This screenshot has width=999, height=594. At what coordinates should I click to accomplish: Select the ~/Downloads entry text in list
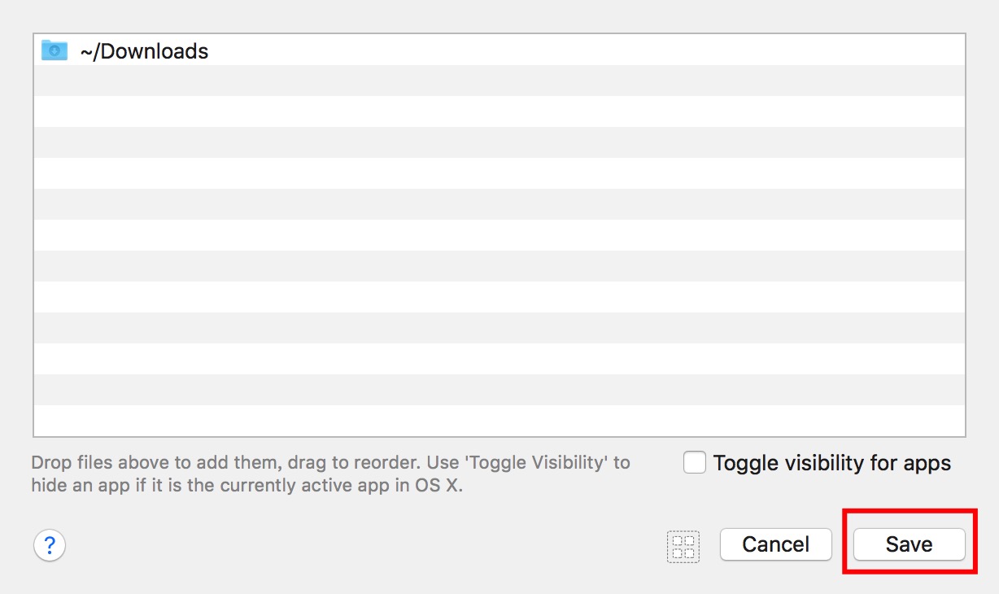(144, 51)
